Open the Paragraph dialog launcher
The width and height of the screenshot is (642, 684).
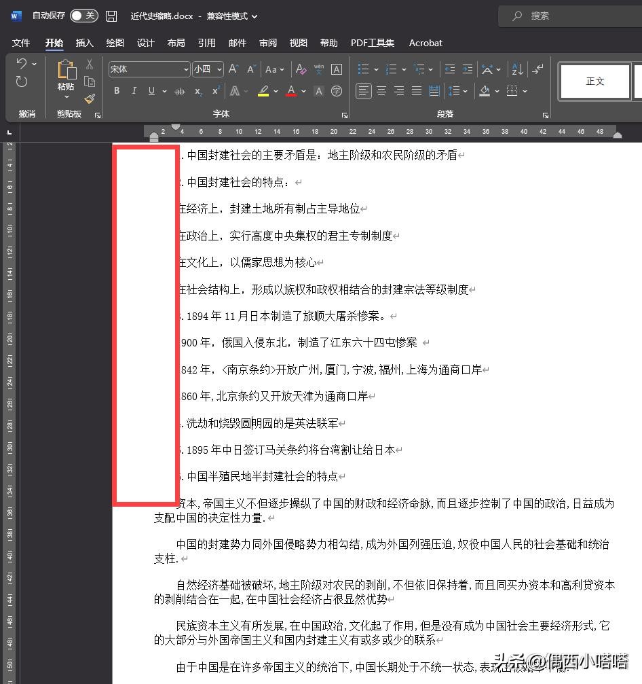point(545,115)
